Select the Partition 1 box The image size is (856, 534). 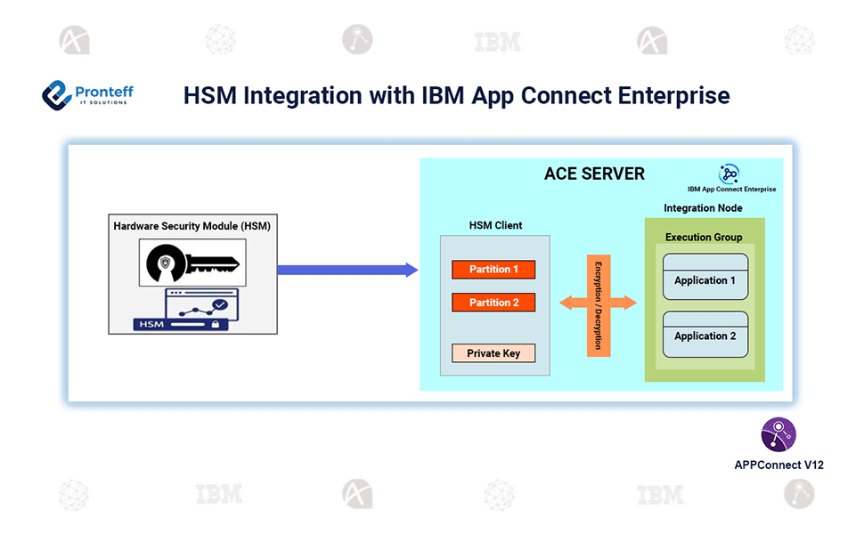pos(493,269)
